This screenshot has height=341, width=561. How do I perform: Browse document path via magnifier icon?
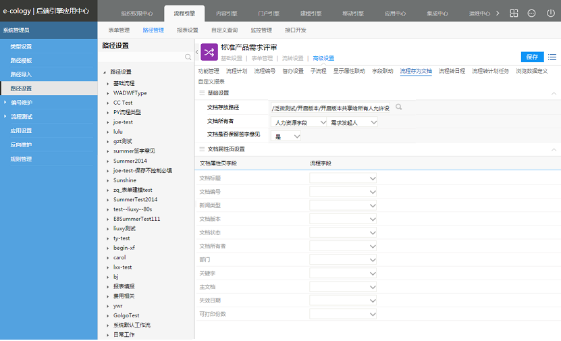[398, 107]
